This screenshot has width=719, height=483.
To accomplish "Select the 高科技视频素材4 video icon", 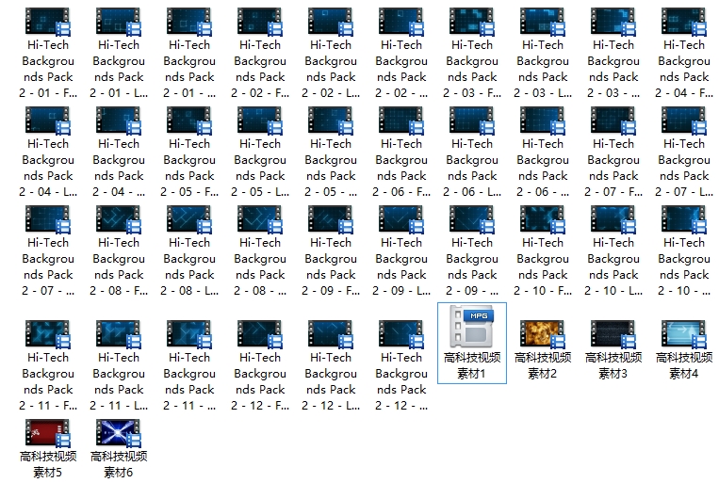I will click(x=683, y=333).
